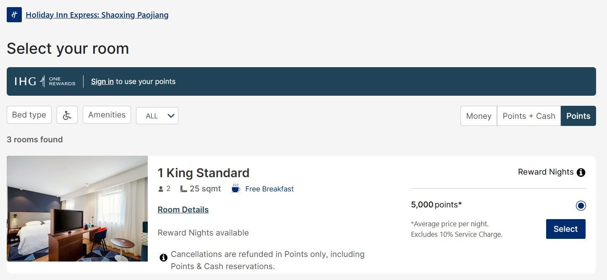Viewport: 607px width, 280px height.
Task: Click the IHG One Rewards logo
Action: [x=45, y=81]
